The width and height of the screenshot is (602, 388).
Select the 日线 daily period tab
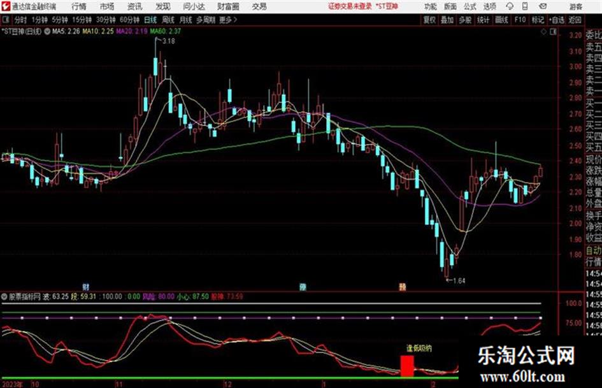tap(150, 20)
